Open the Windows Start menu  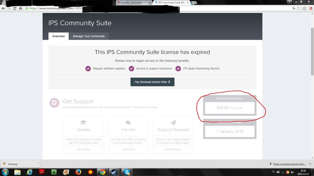5,172
